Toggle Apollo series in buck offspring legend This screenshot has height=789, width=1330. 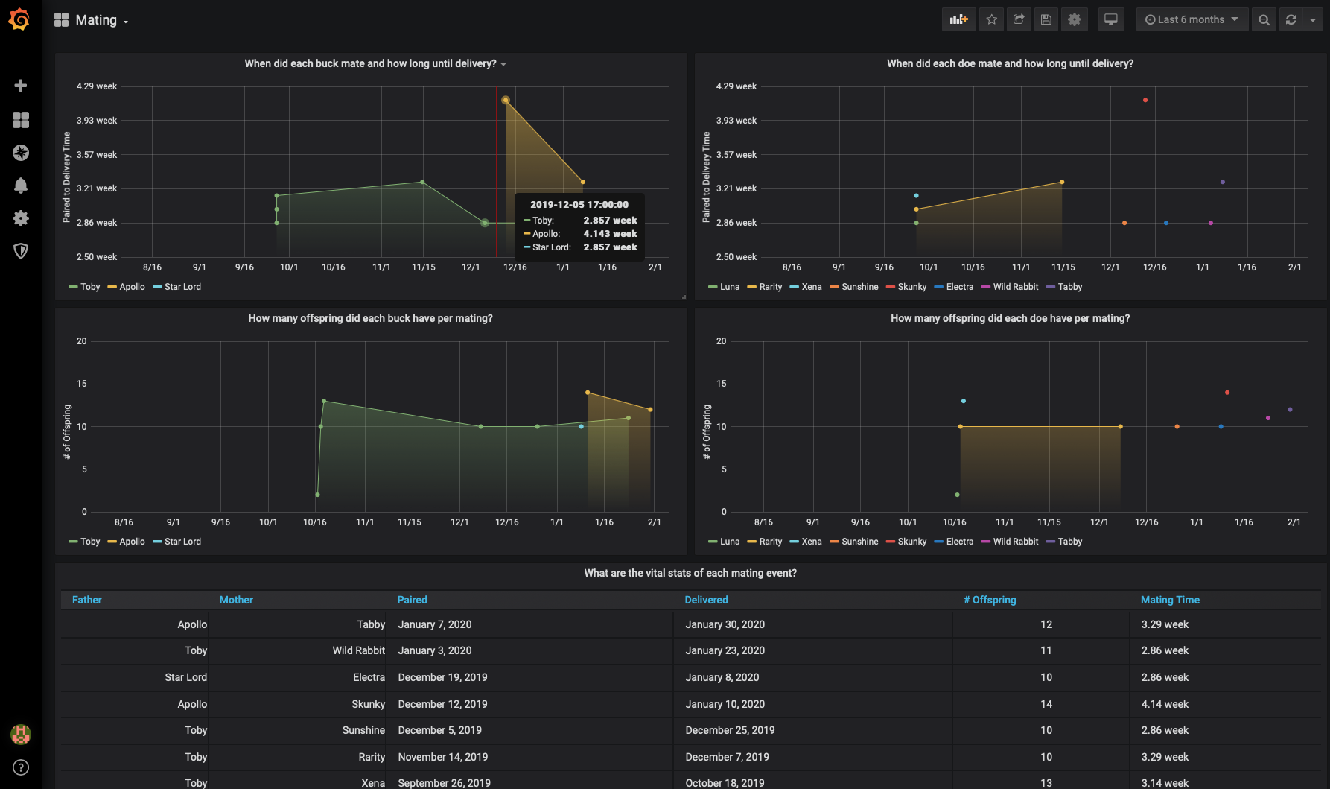click(x=132, y=542)
